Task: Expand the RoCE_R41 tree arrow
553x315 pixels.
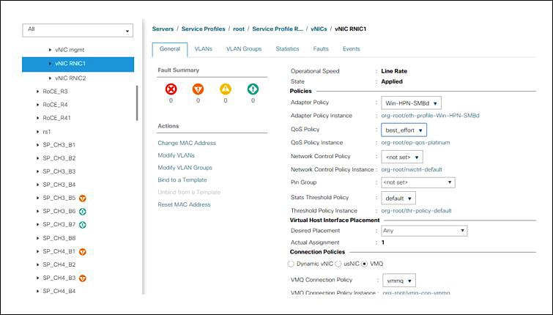Action: (38, 118)
